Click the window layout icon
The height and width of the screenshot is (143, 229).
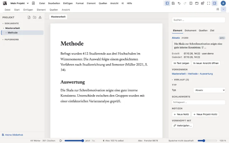tap(197, 3)
